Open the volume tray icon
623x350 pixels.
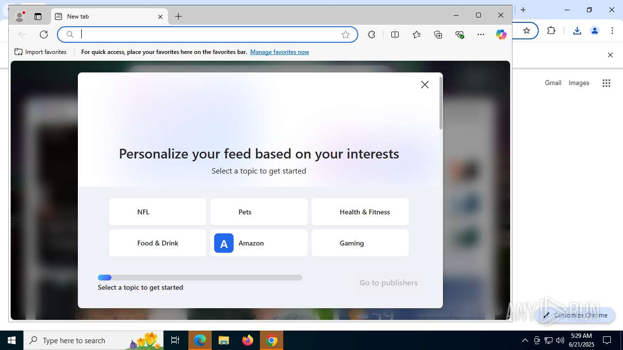click(x=560, y=340)
